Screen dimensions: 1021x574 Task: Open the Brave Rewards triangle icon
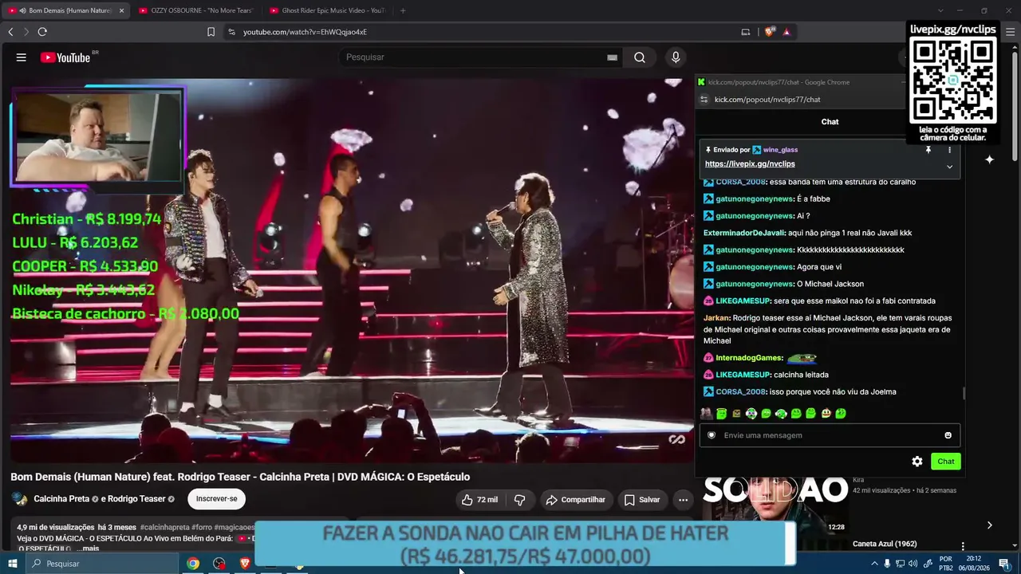786,32
